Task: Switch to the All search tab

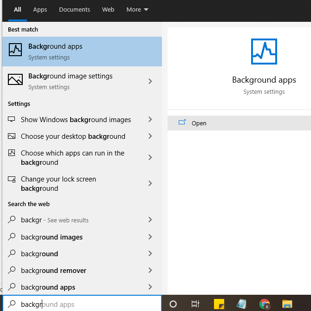Action: [x=18, y=10]
